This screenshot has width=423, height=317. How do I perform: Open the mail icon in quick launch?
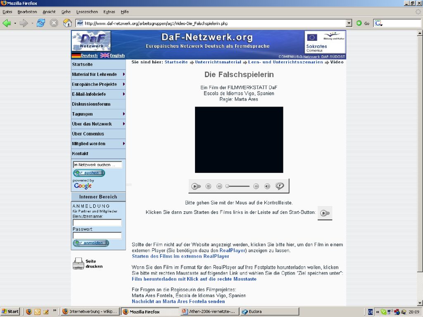(x=46, y=312)
